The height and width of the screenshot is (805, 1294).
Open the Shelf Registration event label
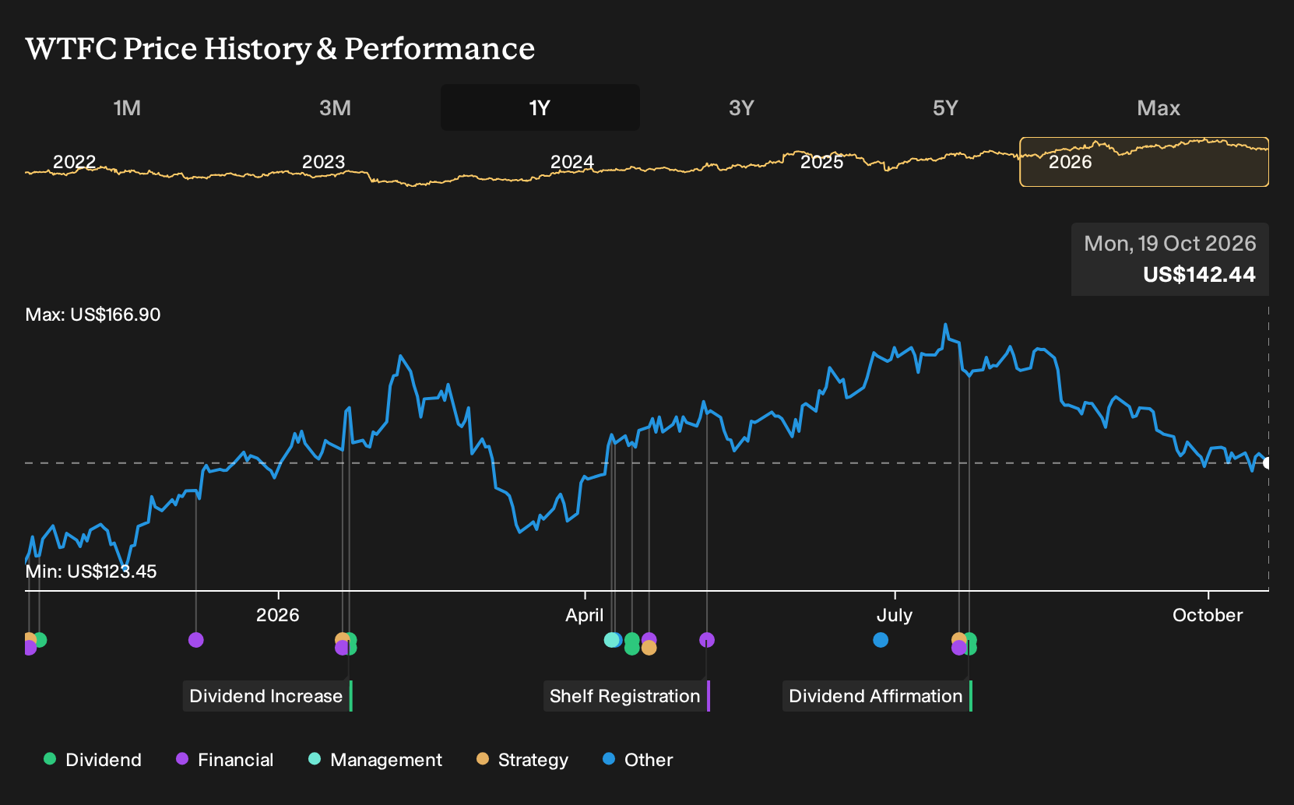[627, 696]
